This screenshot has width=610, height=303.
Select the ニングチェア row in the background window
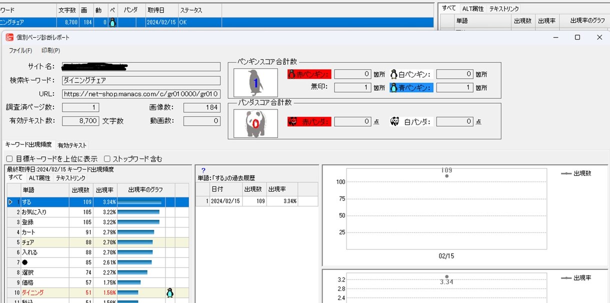coord(217,22)
